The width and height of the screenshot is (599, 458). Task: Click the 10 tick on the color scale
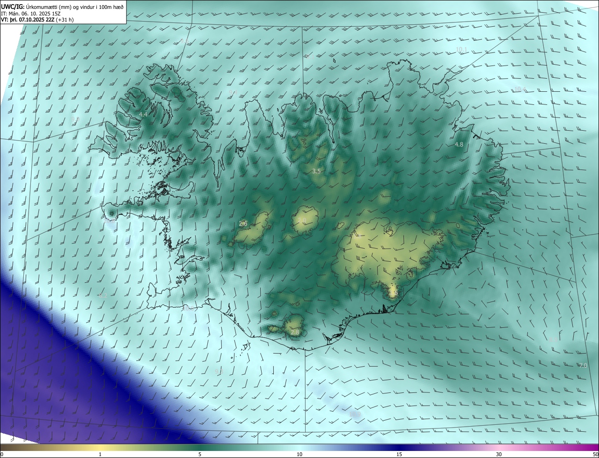coord(299,455)
